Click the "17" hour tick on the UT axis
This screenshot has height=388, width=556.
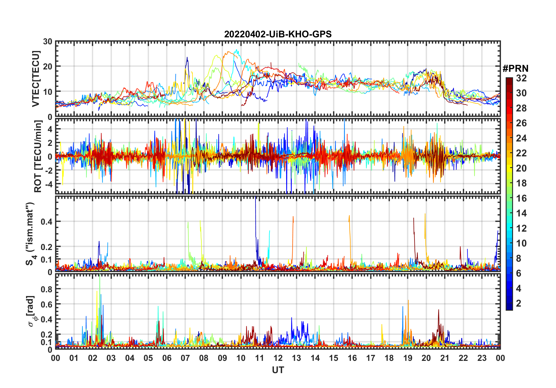pos(371,358)
